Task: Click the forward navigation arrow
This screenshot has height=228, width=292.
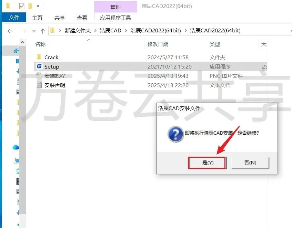Action: pos(23,31)
